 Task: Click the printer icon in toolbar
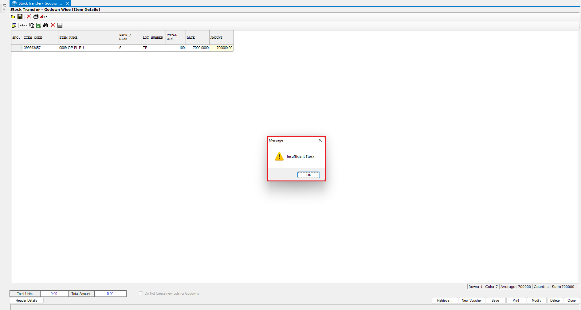tap(36, 17)
